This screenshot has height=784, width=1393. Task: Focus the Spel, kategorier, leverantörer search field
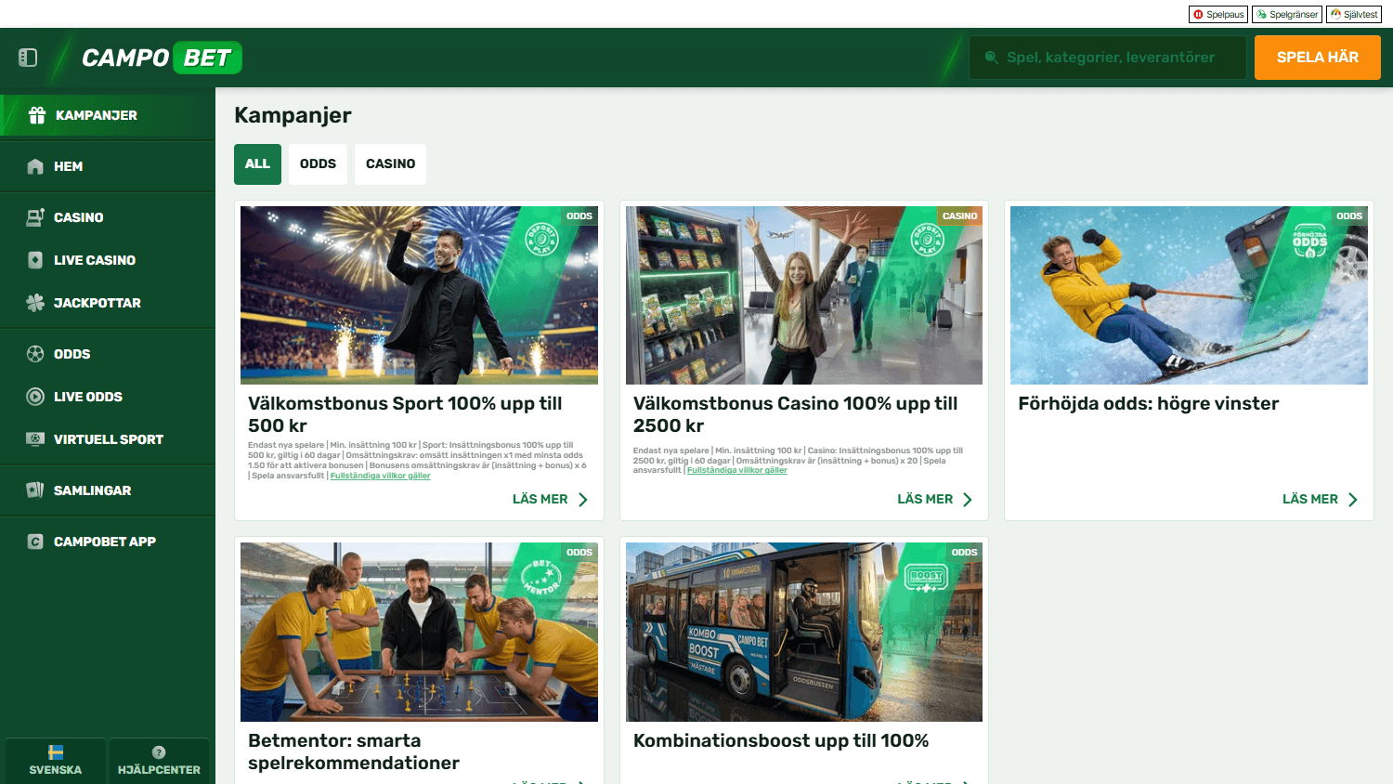coord(1108,58)
